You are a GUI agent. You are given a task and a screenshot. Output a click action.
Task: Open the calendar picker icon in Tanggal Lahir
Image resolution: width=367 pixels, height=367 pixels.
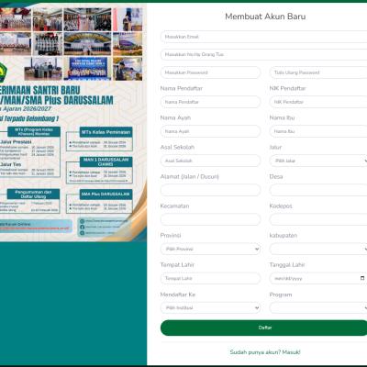362,278
